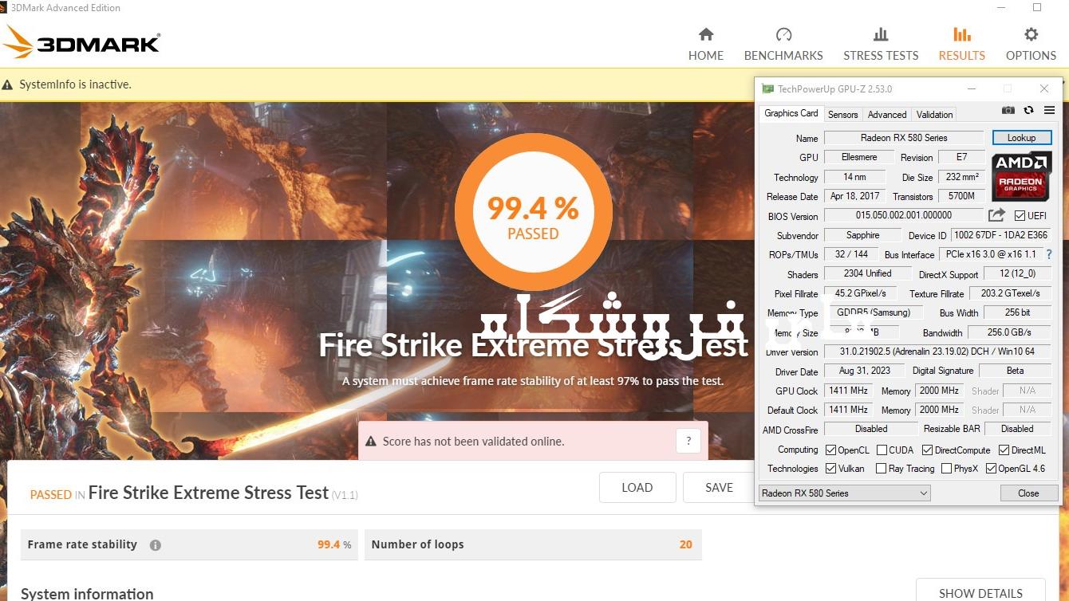Click the Technology value 14 nm
Viewport: 1069px width, 601px height.
(854, 177)
